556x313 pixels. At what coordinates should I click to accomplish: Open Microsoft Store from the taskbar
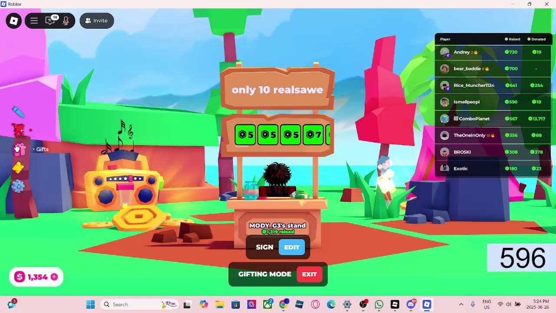pos(235,304)
